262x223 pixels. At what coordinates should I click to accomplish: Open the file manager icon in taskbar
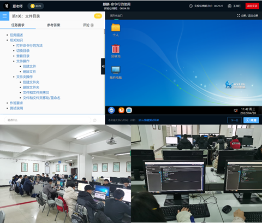(129, 110)
